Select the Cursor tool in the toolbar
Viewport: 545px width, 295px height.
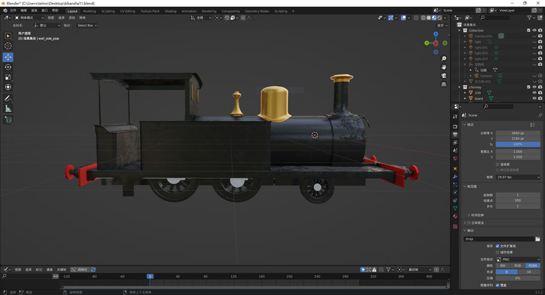[8, 46]
